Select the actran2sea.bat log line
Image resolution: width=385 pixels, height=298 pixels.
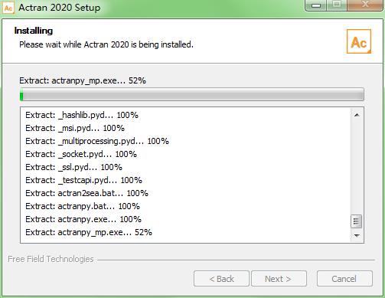(x=86, y=193)
